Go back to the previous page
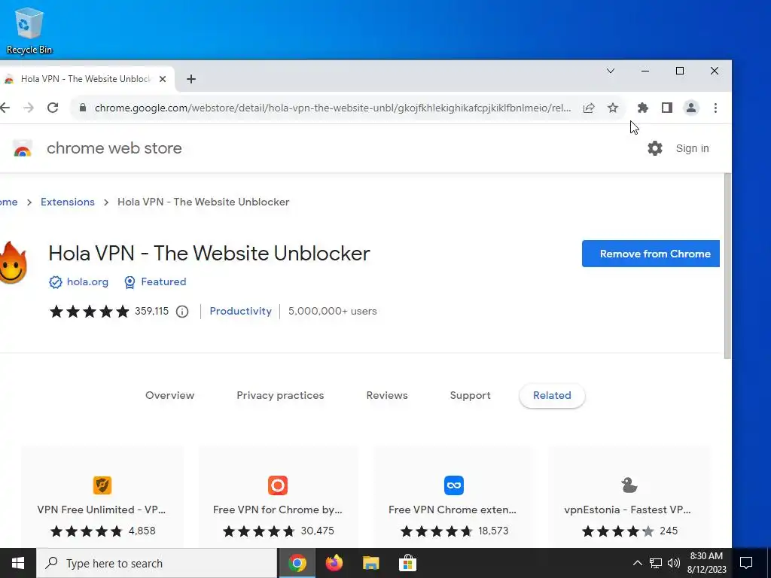Image resolution: width=771 pixels, height=578 pixels. tap(5, 108)
